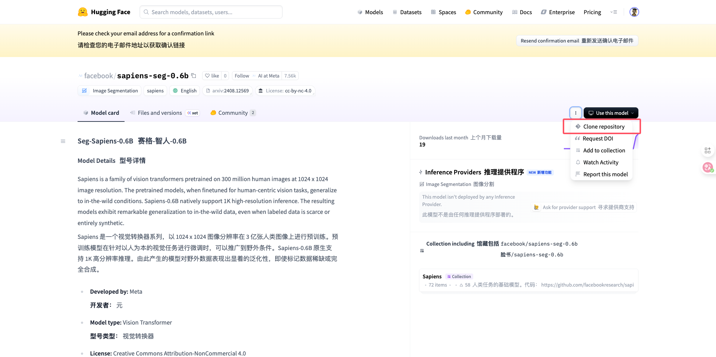Click the Community emoji icon in navbar

468,12
